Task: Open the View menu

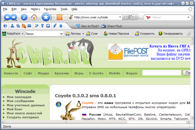Action: (x=24, y=9)
